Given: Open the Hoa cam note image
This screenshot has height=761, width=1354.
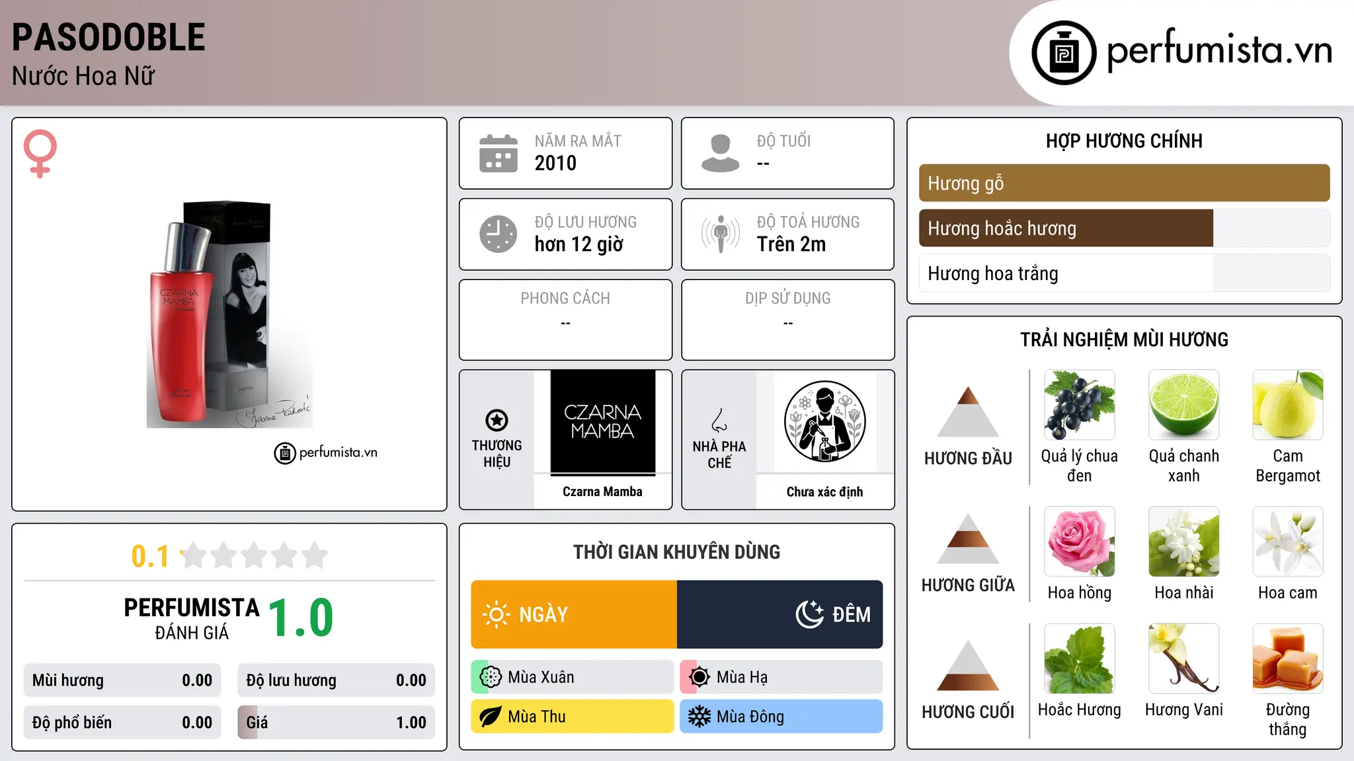Looking at the screenshot, I should [1288, 542].
